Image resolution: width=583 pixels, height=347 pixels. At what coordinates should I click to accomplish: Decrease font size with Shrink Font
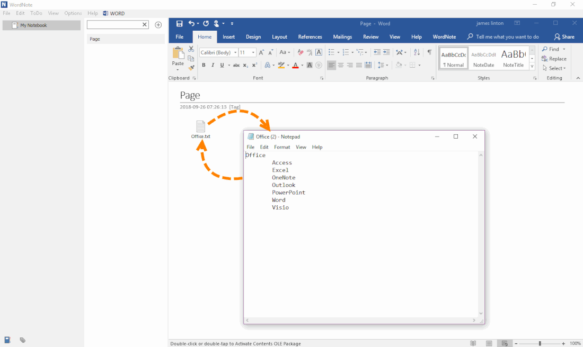click(x=270, y=52)
